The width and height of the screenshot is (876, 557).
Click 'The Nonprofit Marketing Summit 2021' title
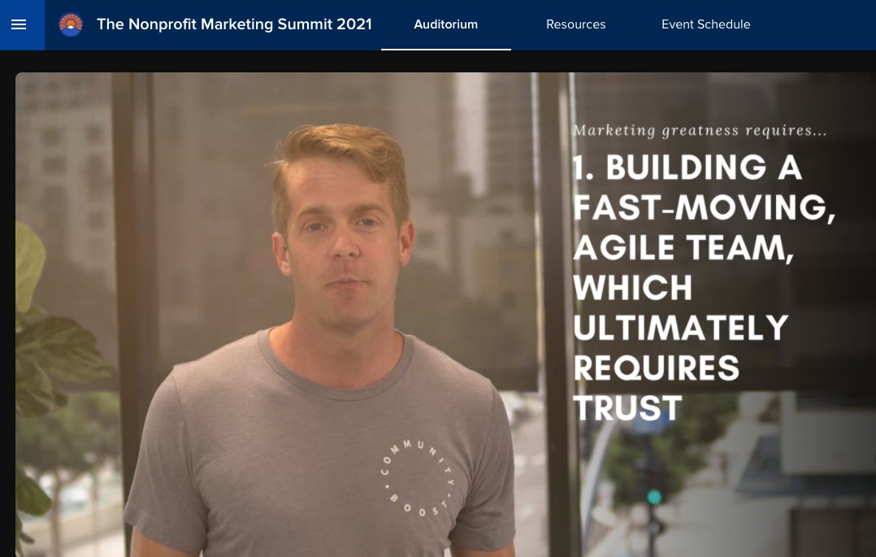(x=234, y=24)
